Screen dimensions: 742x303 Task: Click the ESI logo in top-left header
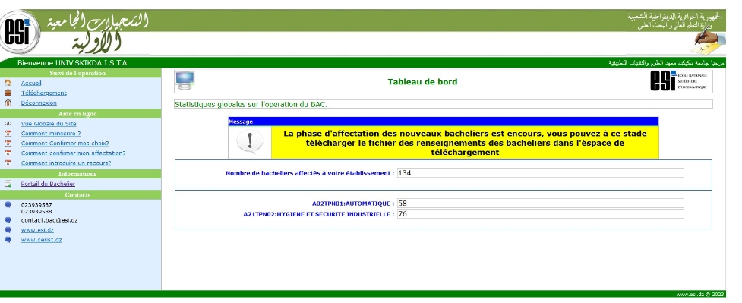[x=19, y=32]
